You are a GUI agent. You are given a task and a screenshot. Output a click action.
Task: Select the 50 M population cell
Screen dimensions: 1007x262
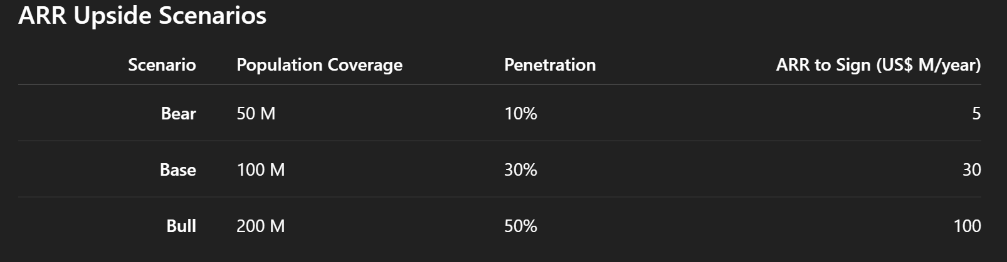[x=256, y=113]
